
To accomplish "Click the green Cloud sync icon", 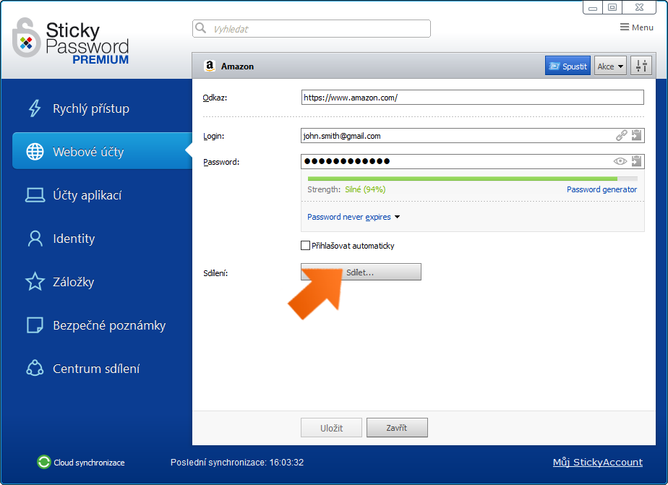I will point(44,462).
